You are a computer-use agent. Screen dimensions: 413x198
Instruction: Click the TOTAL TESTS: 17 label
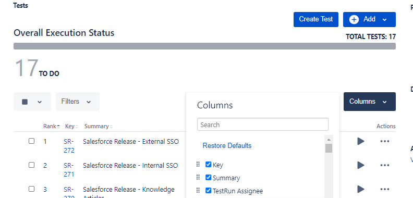[x=371, y=36]
